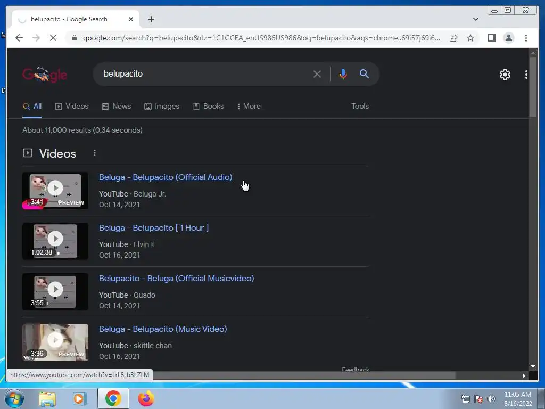This screenshot has height=409, width=545.
Task: Open Google quick settings gear
Action: (505, 75)
